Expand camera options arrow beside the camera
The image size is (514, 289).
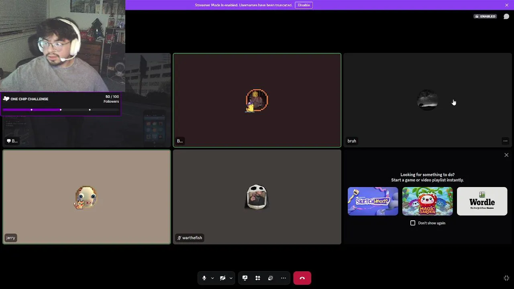click(231, 278)
